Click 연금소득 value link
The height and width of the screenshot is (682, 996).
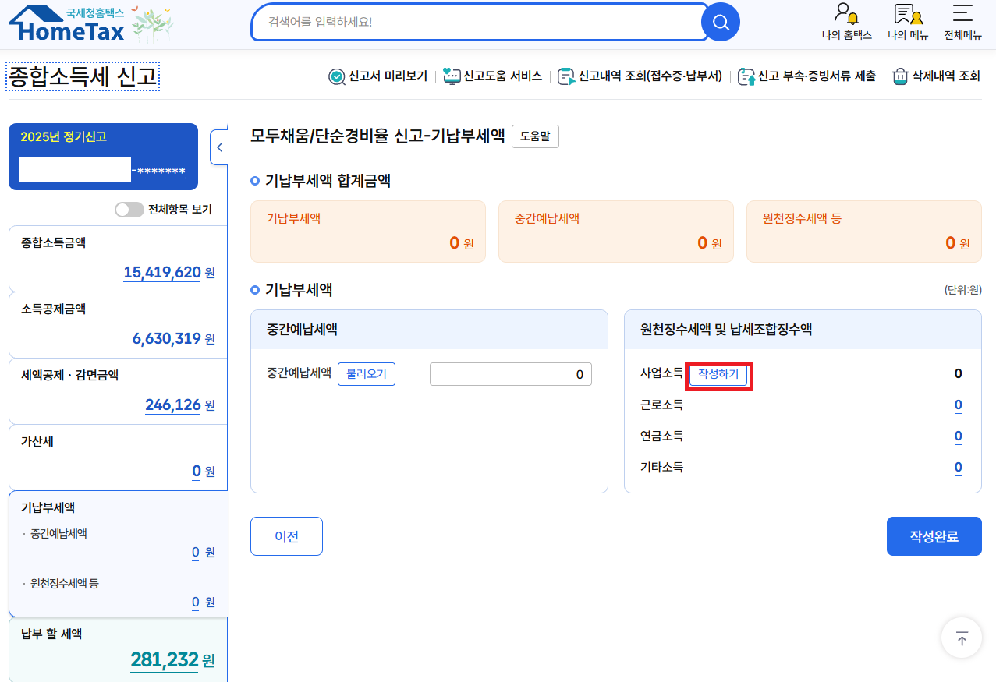(958, 436)
